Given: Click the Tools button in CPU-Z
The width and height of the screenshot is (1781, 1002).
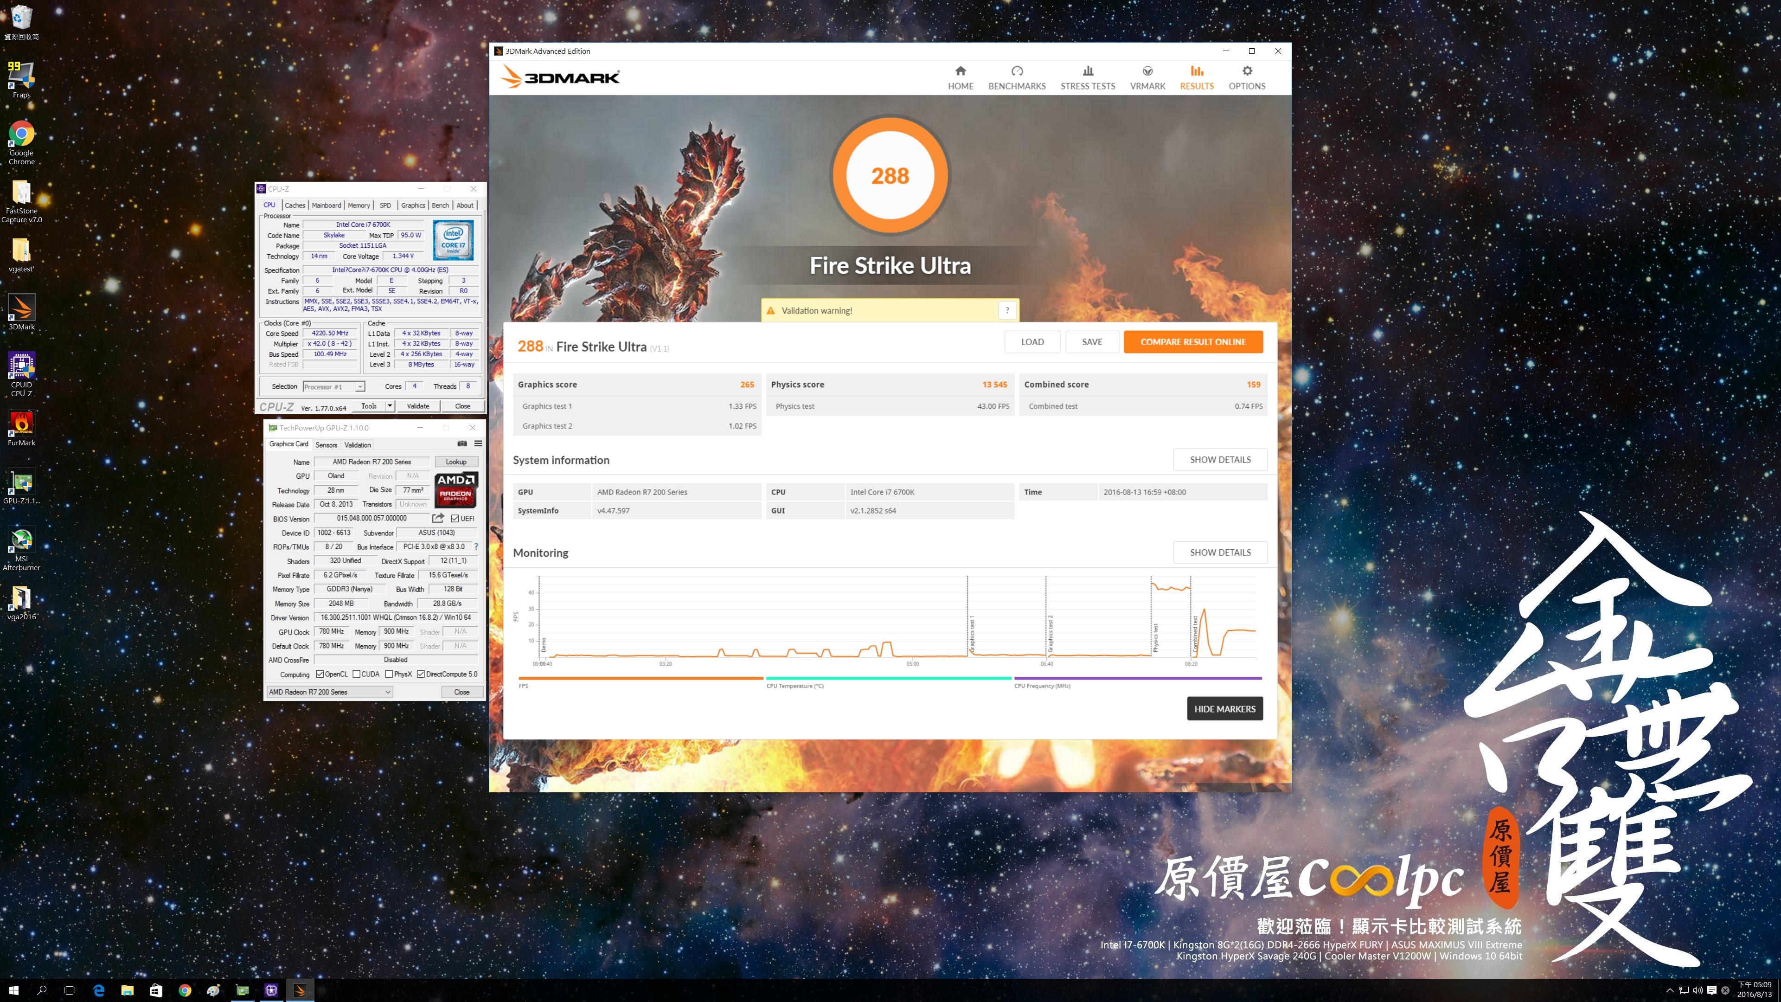Looking at the screenshot, I should (x=369, y=406).
